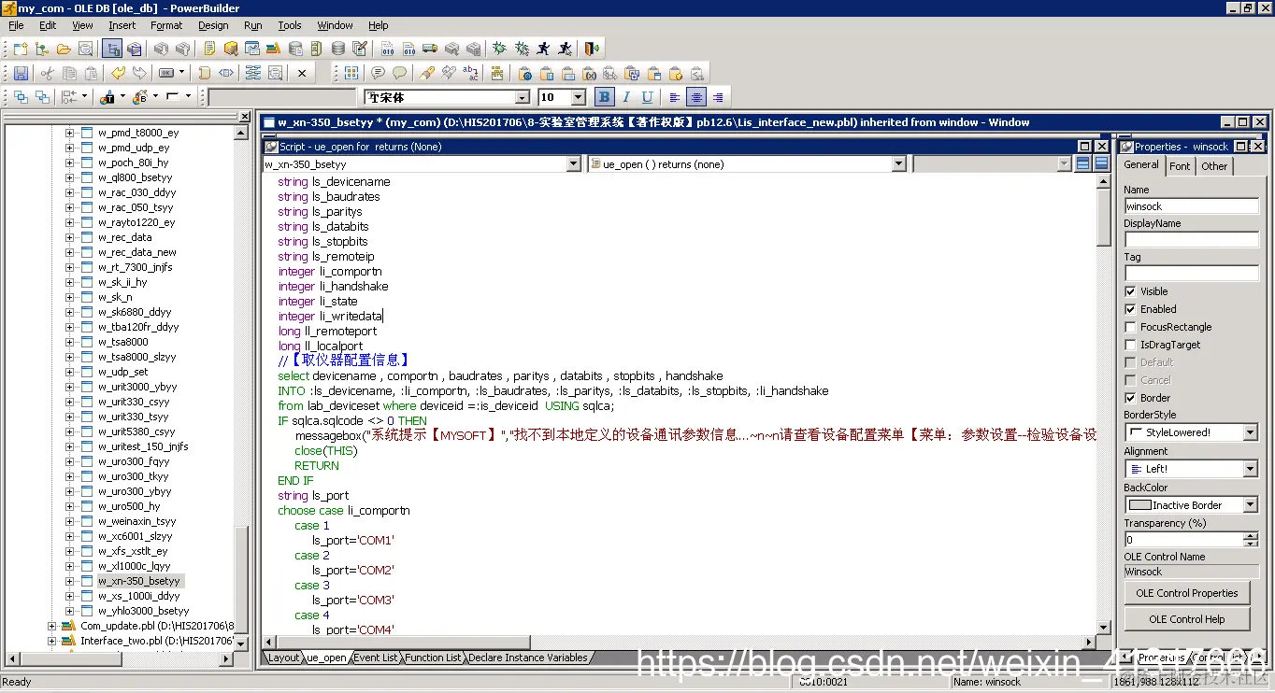Screen dimensions: 1275x693
Task: Open the font name 宋体 dropdown
Action: coord(523,97)
